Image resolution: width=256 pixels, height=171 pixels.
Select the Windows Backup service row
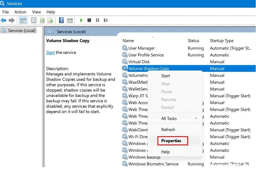coord(189,157)
